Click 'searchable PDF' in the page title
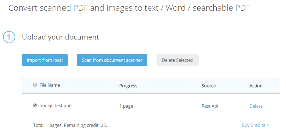Viewport: 286px width, 137px height. click(221, 8)
